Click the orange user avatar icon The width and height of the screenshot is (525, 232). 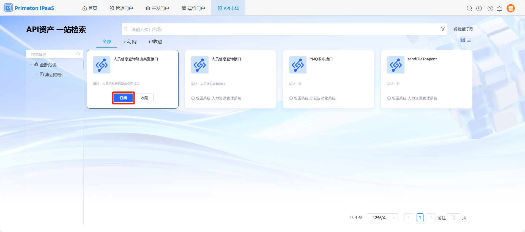click(x=510, y=9)
